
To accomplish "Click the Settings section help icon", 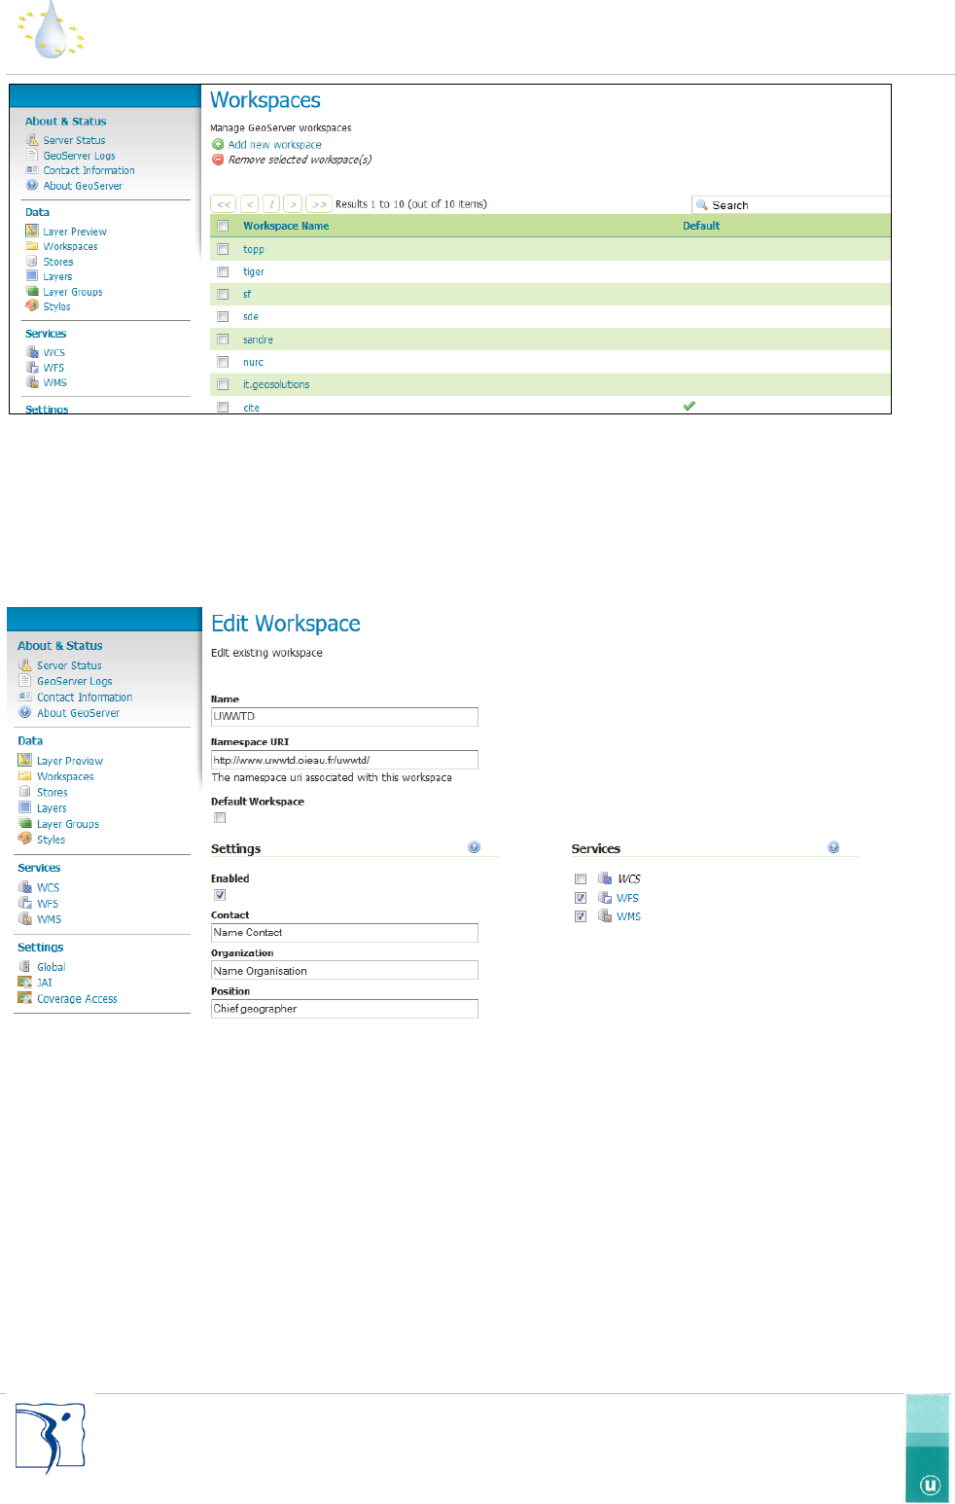I will point(475,847).
